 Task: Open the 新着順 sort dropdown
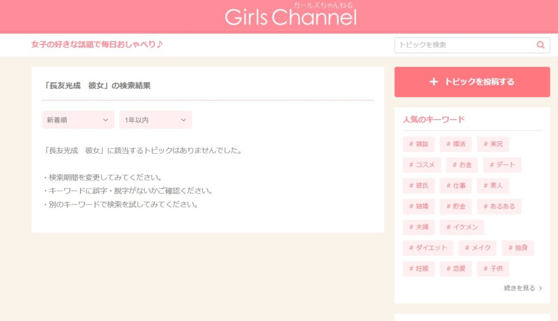[x=78, y=120]
